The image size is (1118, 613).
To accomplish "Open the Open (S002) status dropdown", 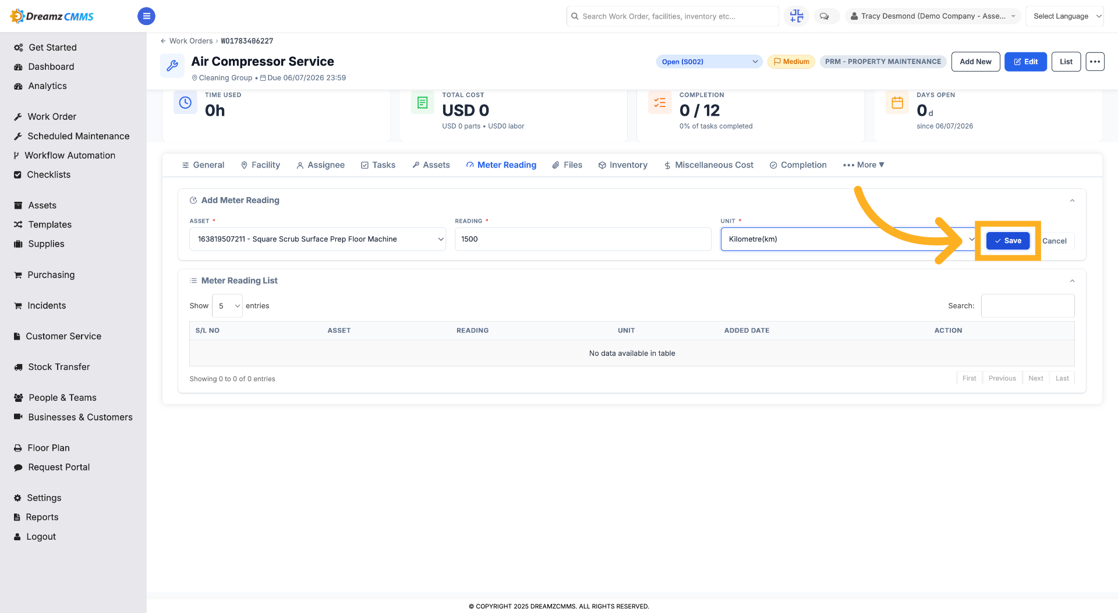I will 709,62.
